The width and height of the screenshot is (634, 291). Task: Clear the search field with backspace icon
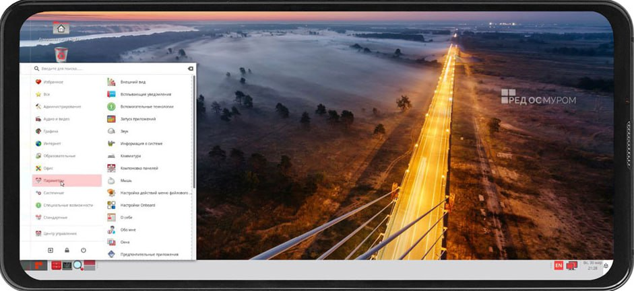pos(191,69)
